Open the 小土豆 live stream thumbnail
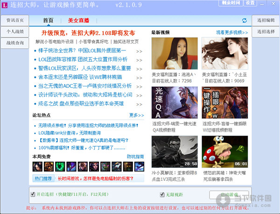Image resolution: width=280 pixels, height=214 pixels. pos(225,53)
